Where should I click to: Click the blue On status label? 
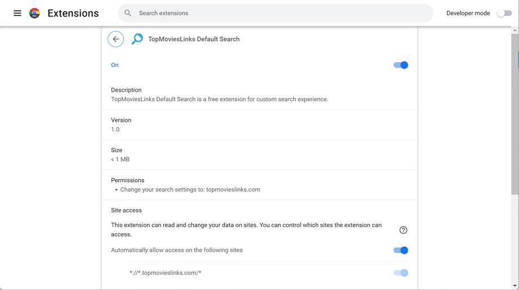[115, 65]
